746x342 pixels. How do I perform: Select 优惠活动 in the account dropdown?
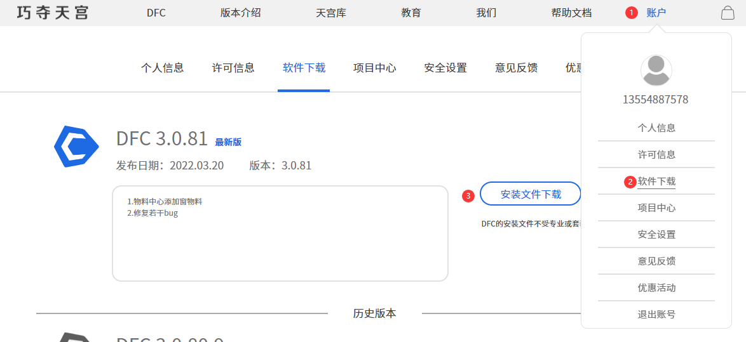click(656, 287)
